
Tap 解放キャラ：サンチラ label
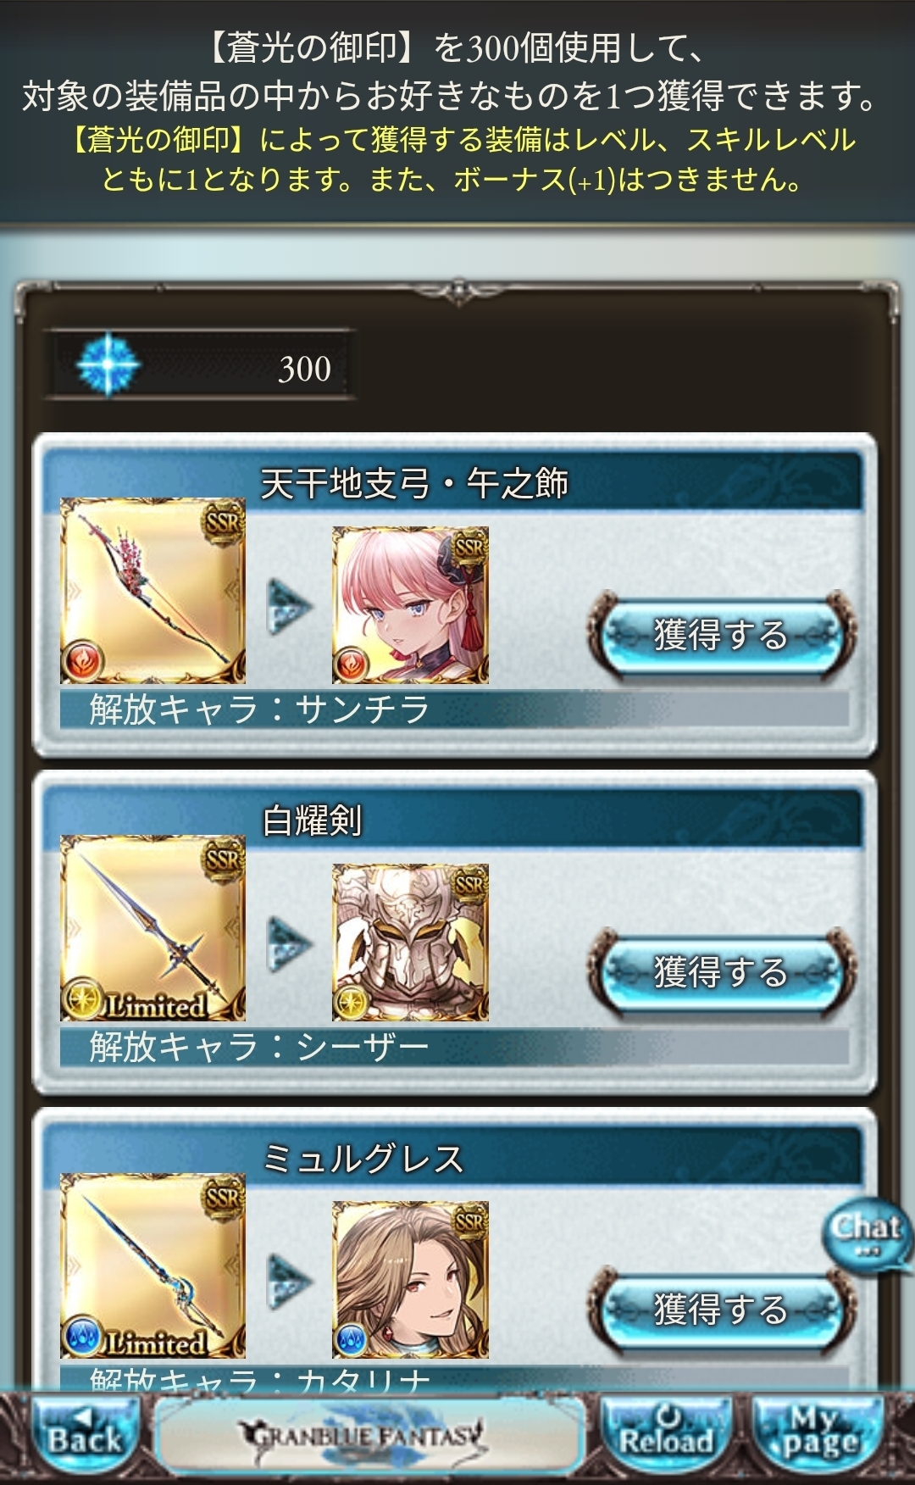point(259,709)
